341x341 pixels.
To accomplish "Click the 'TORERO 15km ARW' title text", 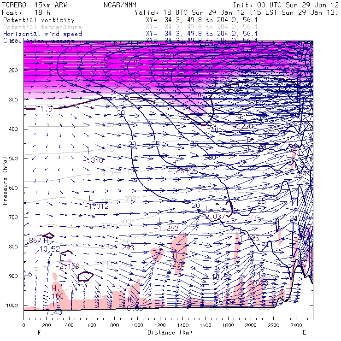I will pos(35,5).
